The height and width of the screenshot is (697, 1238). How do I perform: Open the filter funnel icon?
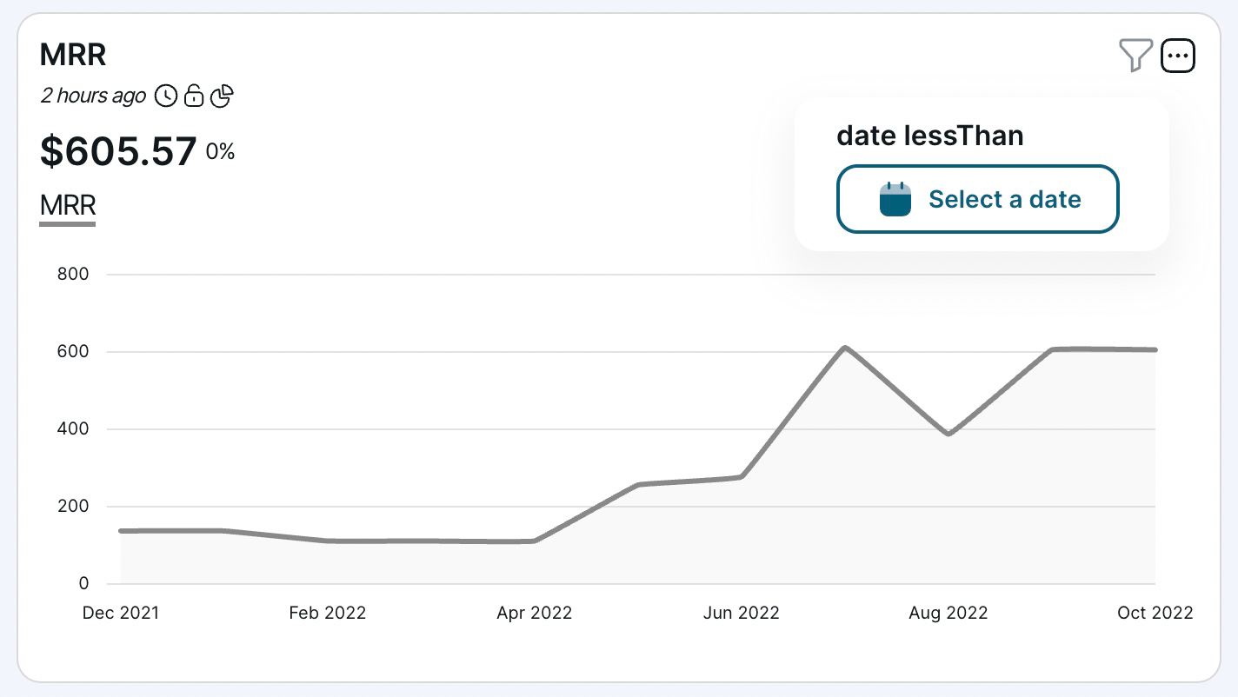[x=1136, y=56]
